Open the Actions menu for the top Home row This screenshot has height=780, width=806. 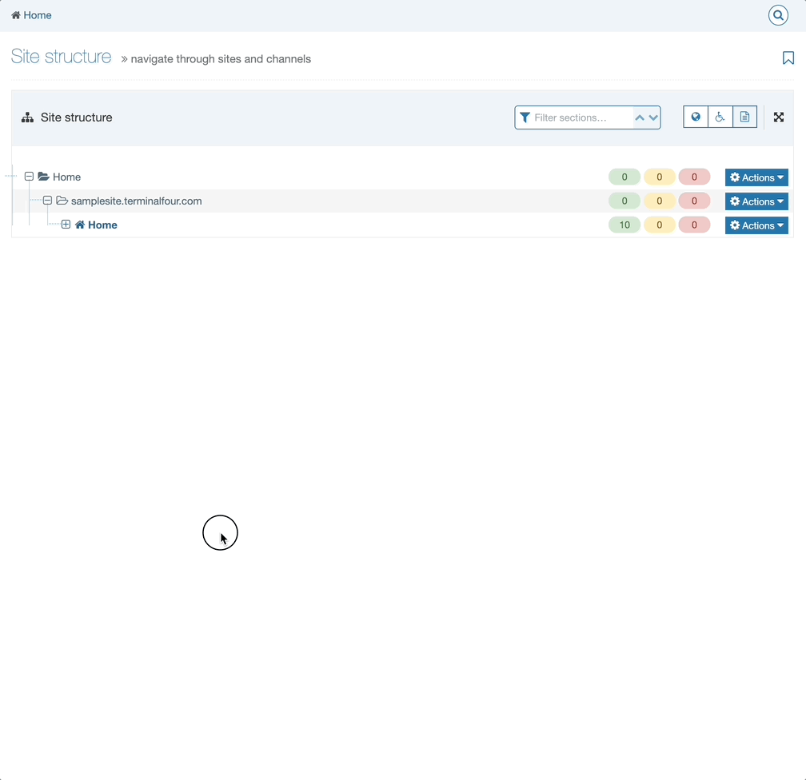756,177
